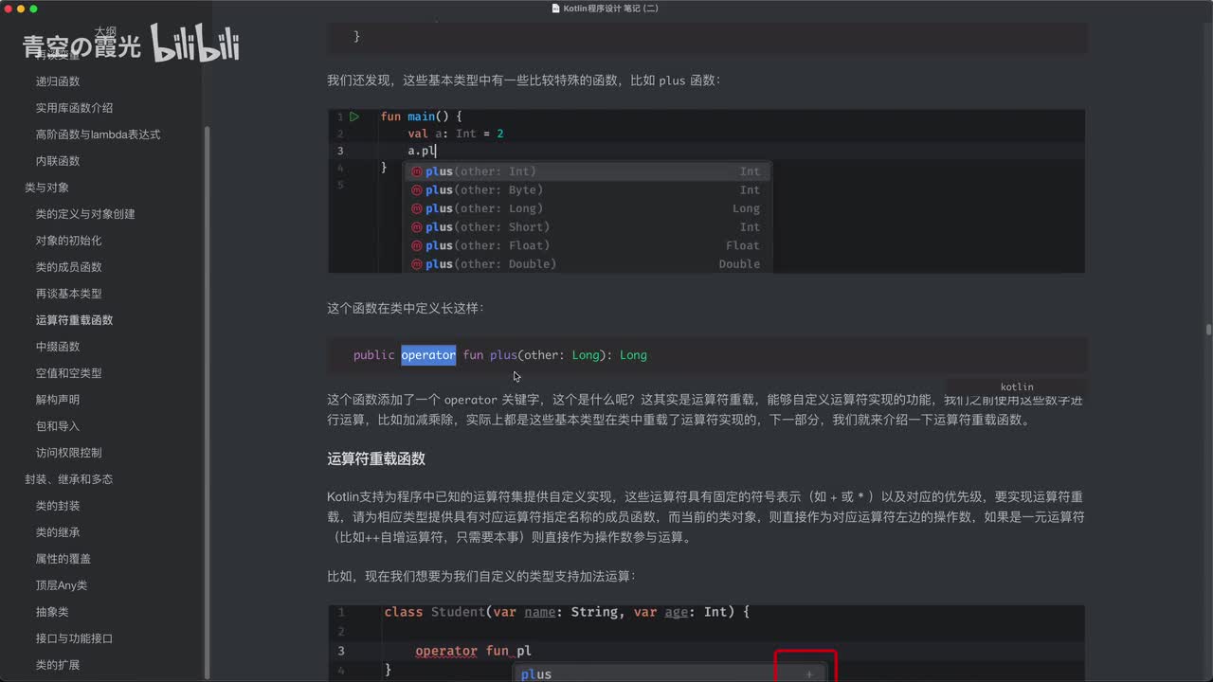Jump to 包和导入 section
Screen dimensions: 1213x682
[58, 426]
